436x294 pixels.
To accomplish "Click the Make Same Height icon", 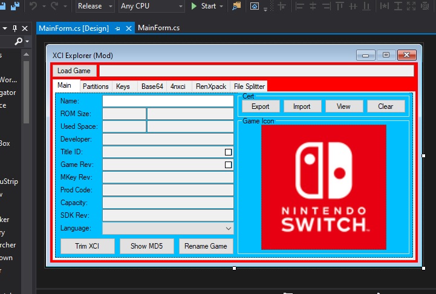I will click(398, 6).
